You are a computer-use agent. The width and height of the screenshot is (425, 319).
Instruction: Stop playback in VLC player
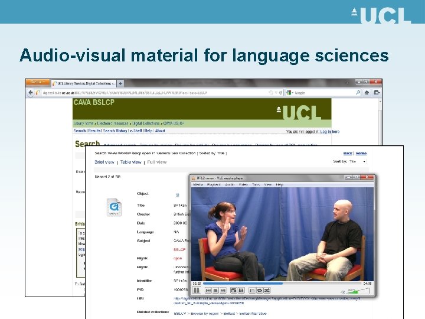click(x=215, y=291)
